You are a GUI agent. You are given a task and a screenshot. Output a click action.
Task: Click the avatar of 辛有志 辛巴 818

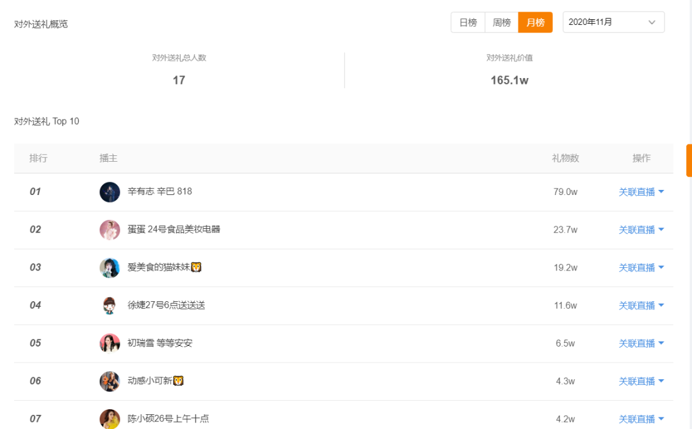(x=110, y=192)
